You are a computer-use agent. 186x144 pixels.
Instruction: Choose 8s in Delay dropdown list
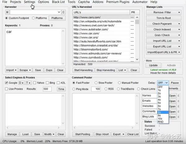[163, 112]
